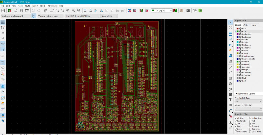Select the Edge.Cuts layer row

(247, 67)
